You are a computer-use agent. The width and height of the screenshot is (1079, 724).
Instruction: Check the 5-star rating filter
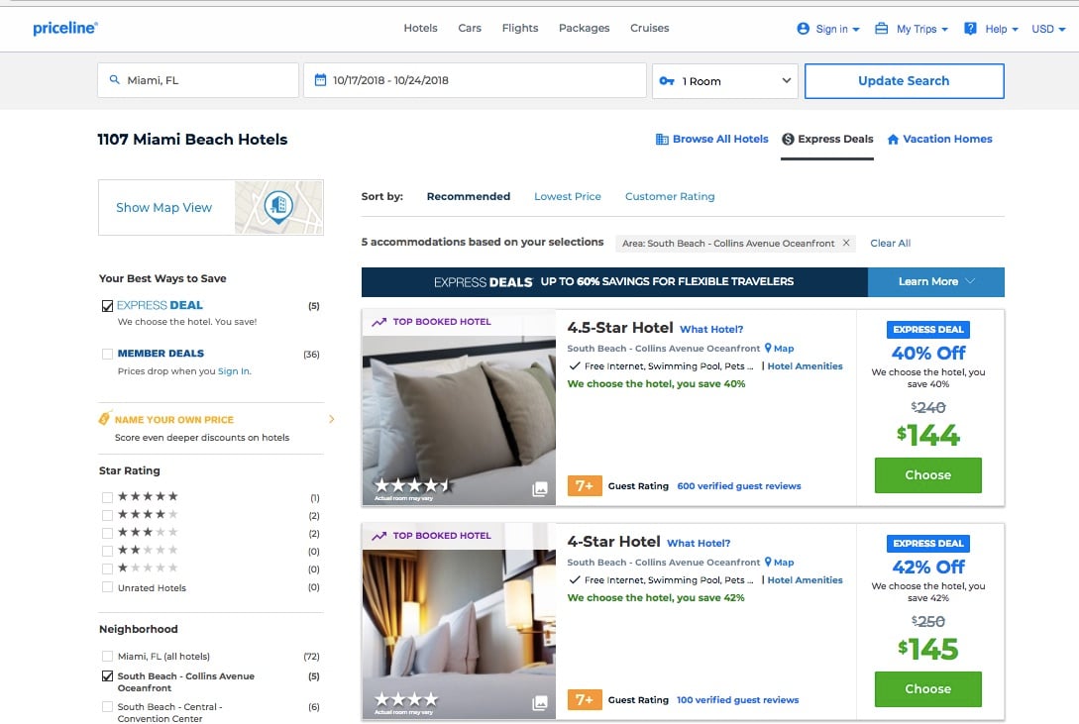tap(107, 497)
